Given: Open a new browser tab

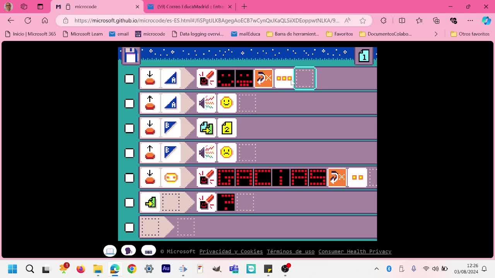Looking at the screenshot, I should tap(244, 7).
